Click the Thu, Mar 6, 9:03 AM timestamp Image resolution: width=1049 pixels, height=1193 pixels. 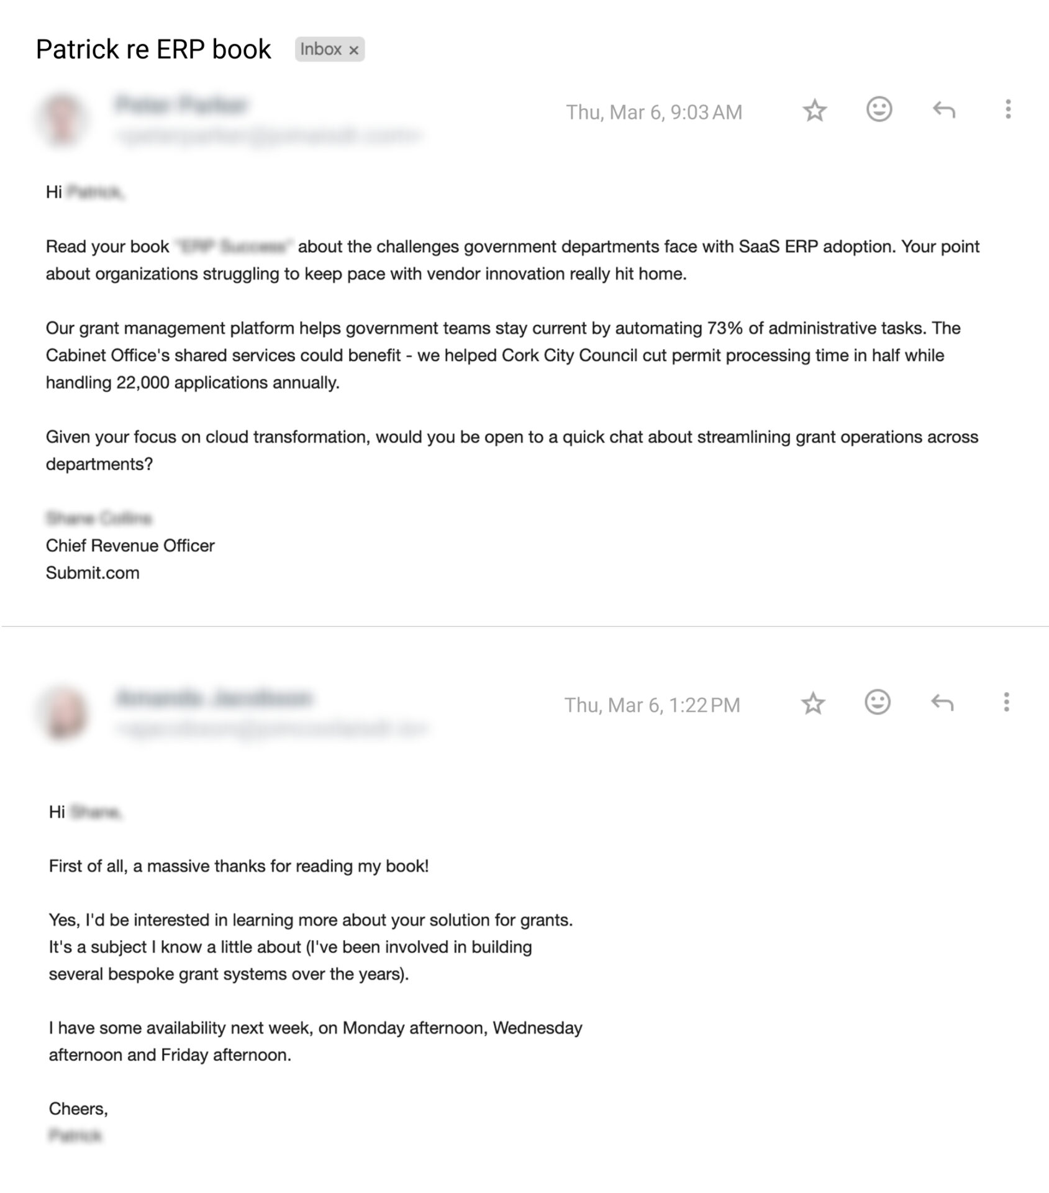(653, 112)
